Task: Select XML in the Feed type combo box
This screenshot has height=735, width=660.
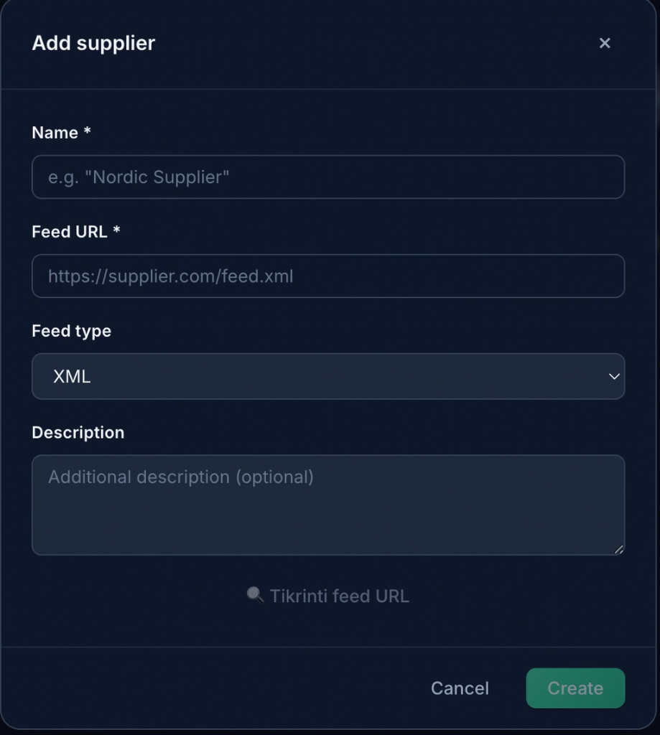Action: coord(328,376)
